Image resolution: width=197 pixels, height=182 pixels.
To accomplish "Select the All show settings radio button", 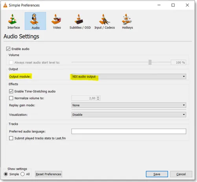I will coord(22,174).
